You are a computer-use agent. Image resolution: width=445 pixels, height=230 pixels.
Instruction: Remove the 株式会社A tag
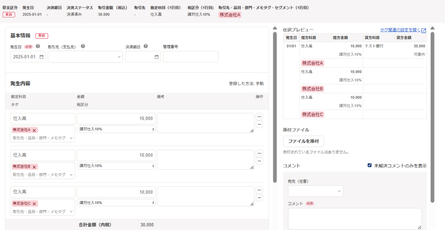34,130
